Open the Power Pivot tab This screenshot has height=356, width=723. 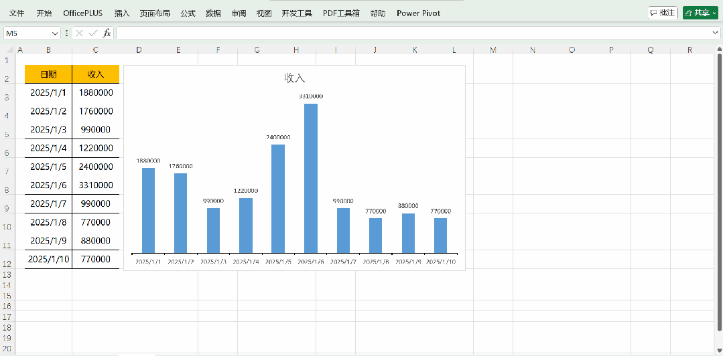click(418, 13)
